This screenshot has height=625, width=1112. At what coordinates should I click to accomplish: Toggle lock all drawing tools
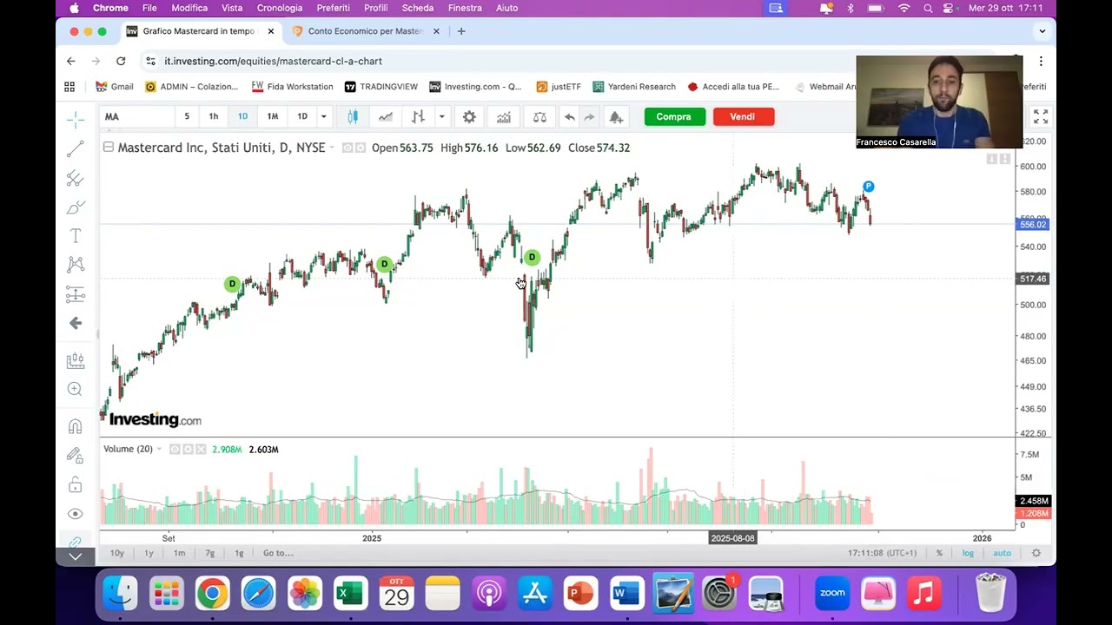[76, 484]
